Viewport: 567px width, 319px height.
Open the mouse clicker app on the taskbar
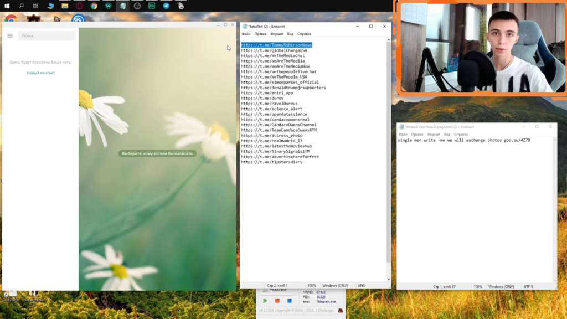click(181, 6)
